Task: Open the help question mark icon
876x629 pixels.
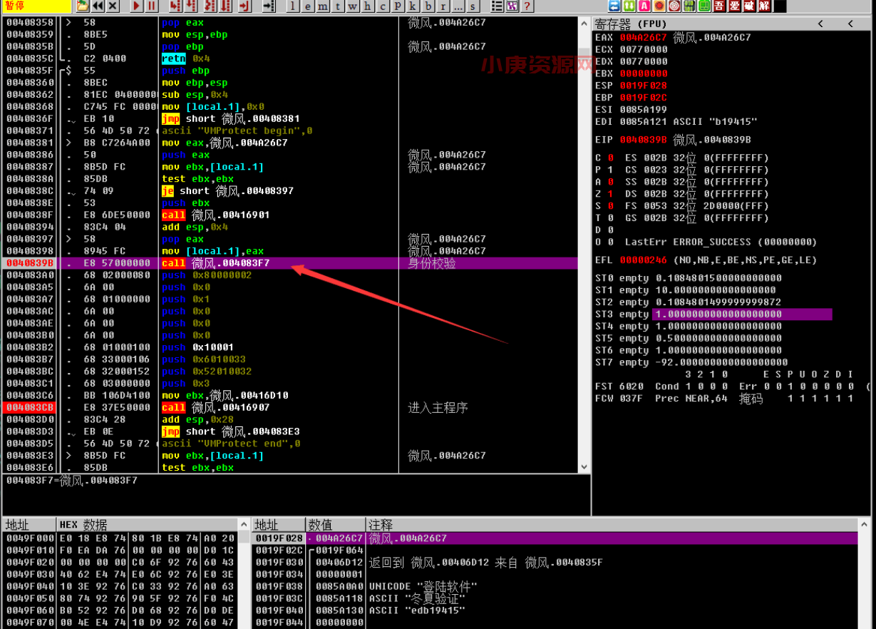Action: point(527,6)
